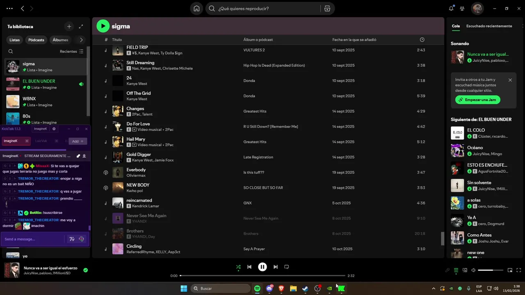Sort tracks by Título column
This screenshot has width=525, height=295.
pos(117,40)
